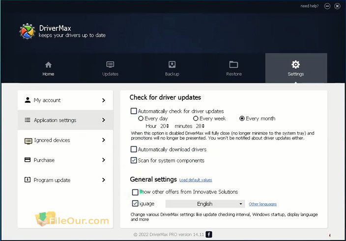The height and width of the screenshot is (241, 346).
Task: Click the Hour value 20 field
Action: (x=163, y=126)
